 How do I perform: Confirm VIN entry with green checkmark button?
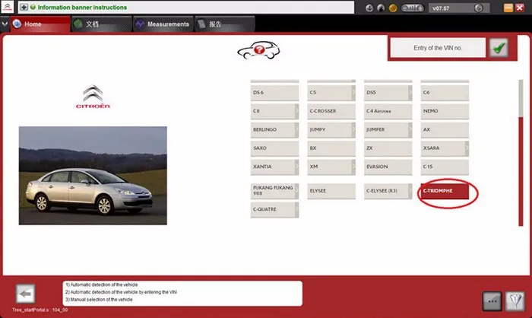499,48
